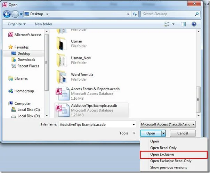
Task: Click the Microsoft Access sidebar icon
Action: tap(11, 35)
